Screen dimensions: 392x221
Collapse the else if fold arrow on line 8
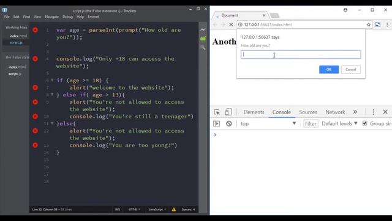tap(52, 95)
